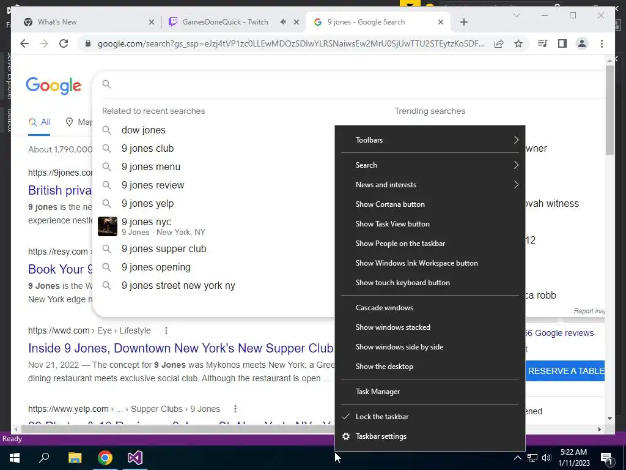626x470 pixels.
Task: Click the Google logo
Action: [x=54, y=86]
